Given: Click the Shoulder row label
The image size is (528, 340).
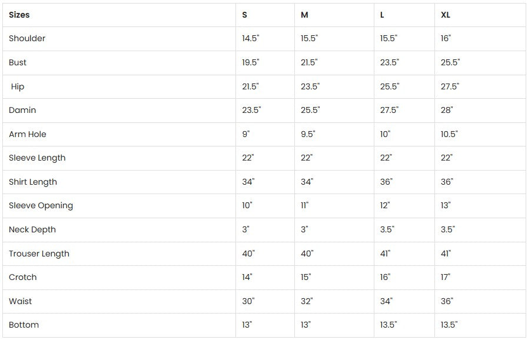Looking at the screenshot, I should [27, 38].
